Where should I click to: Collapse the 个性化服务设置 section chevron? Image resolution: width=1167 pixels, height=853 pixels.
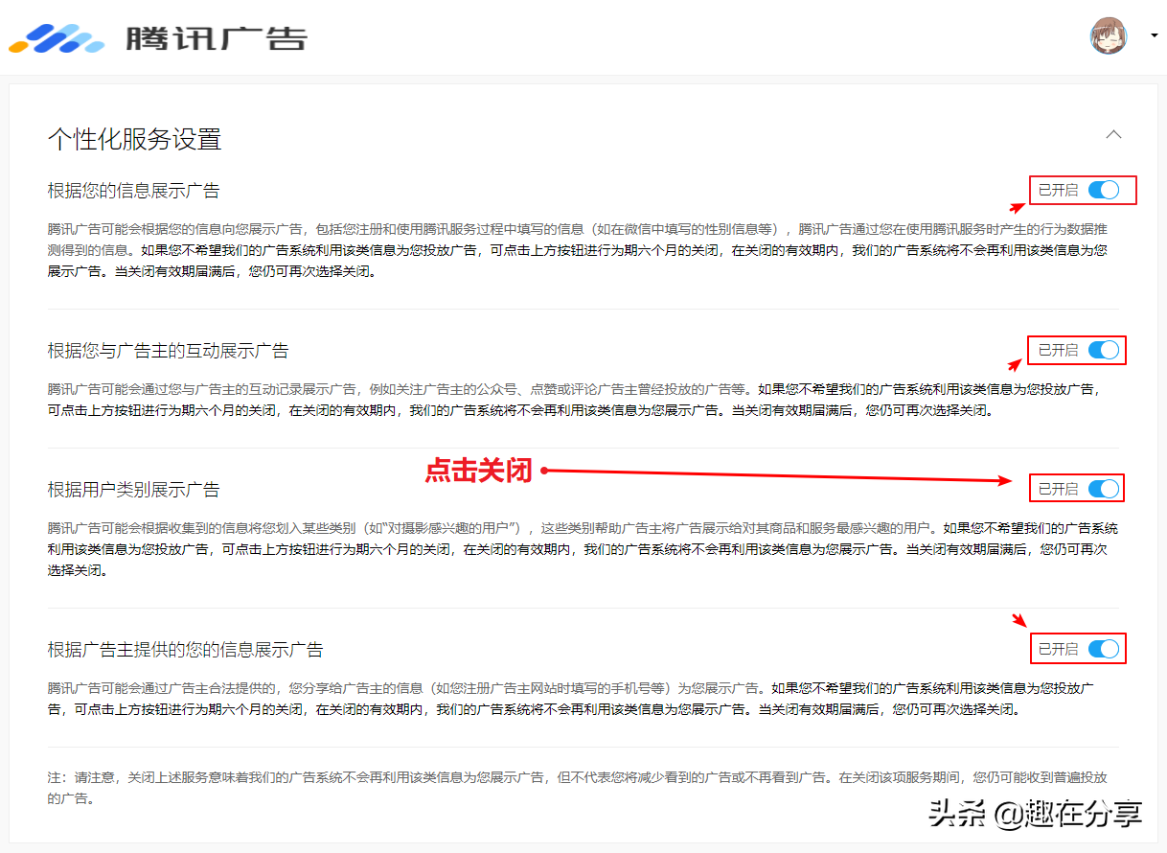1113,135
